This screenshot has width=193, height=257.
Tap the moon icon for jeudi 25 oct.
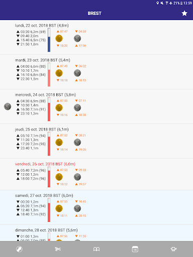77,143
